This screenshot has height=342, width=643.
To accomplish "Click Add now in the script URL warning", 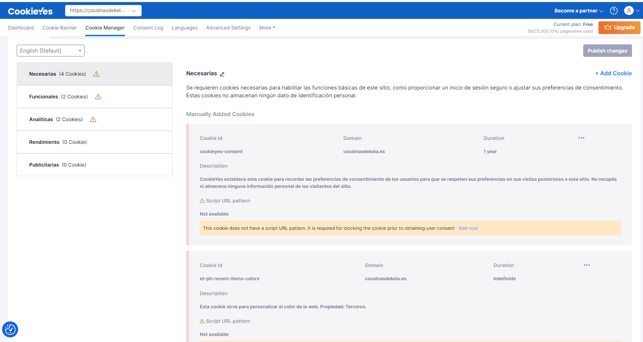I will tap(468, 228).
